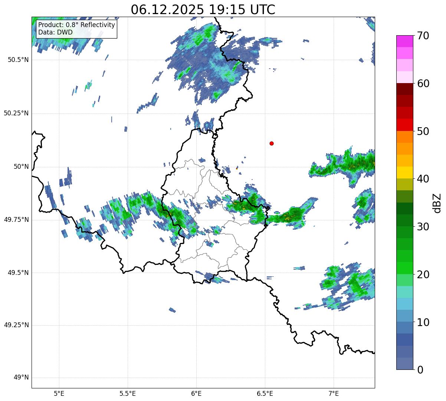Image resolution: width=446 pixels, height=401 pixels.
Task: Click the 50°N latitude label
Action: tap(21, 167)
